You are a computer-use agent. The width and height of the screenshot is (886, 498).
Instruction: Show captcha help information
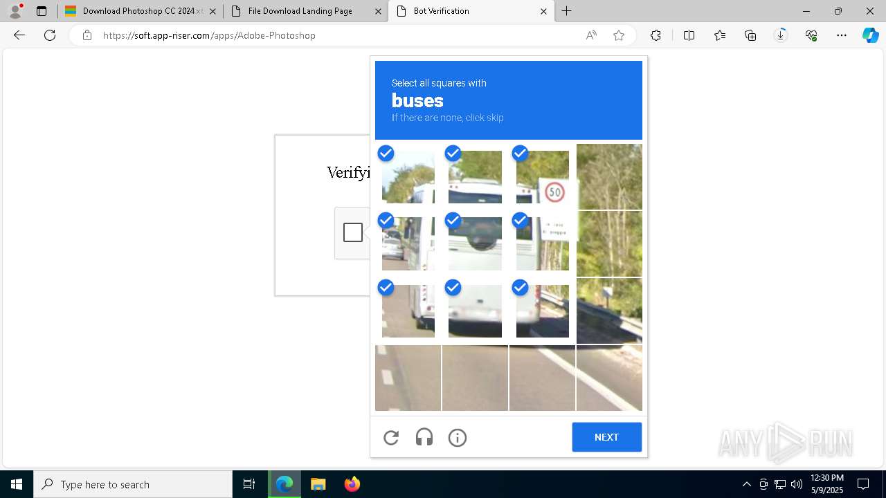click(x=458, y=437)
